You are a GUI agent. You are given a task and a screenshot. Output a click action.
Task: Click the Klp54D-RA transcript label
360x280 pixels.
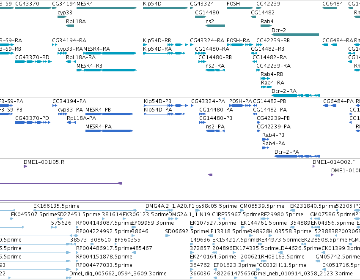tap(157, 49)
